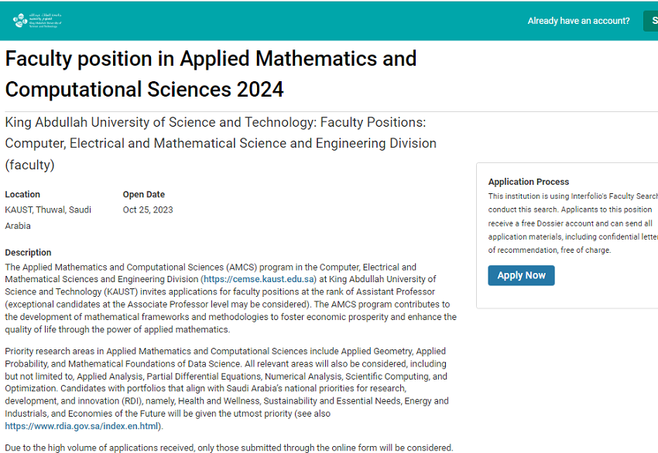Click the Description heading

point(28,252)
